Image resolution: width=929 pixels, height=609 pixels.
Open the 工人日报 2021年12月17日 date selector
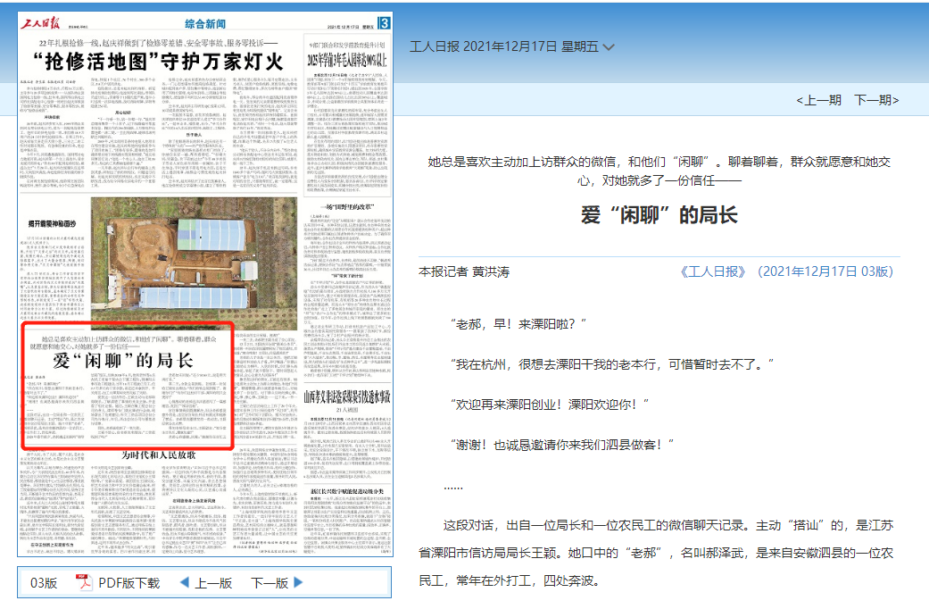point(503,46)
